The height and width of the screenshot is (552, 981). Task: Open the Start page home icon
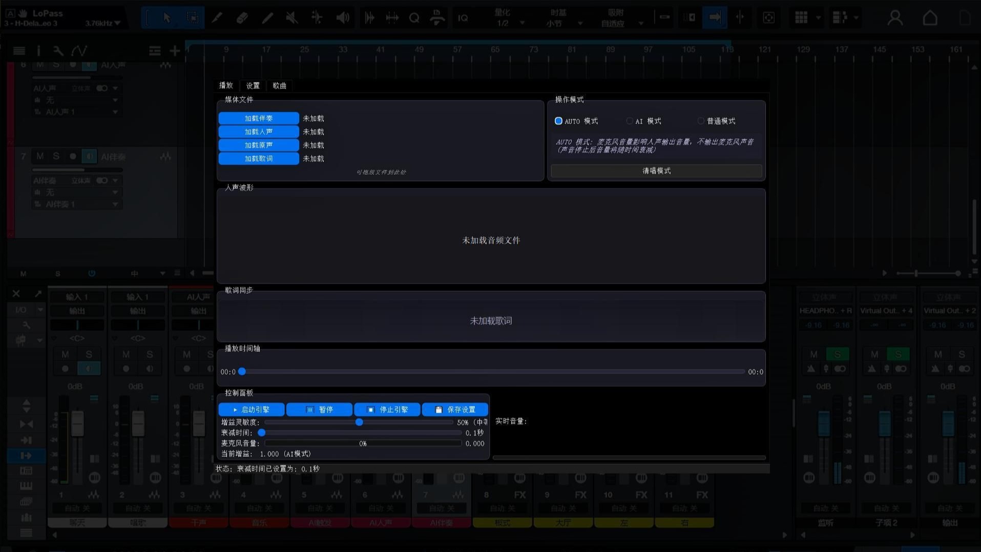click(930, 18)
